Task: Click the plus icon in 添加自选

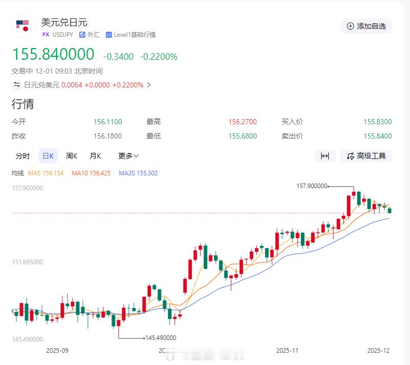Action: tap(350, 26)
